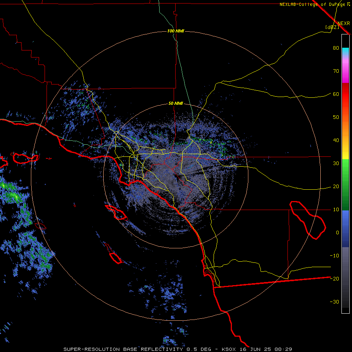The width and height of the screenshot is (352, 352).
Task: Click the 30 dBZ scale value
Action: tap(336, 163)
